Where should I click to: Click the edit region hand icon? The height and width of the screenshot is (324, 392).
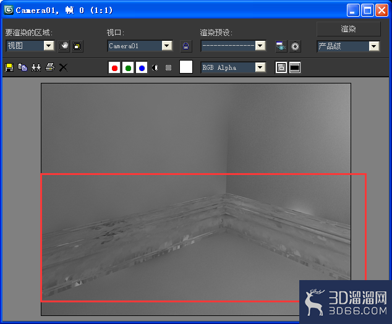pos(64,46)
